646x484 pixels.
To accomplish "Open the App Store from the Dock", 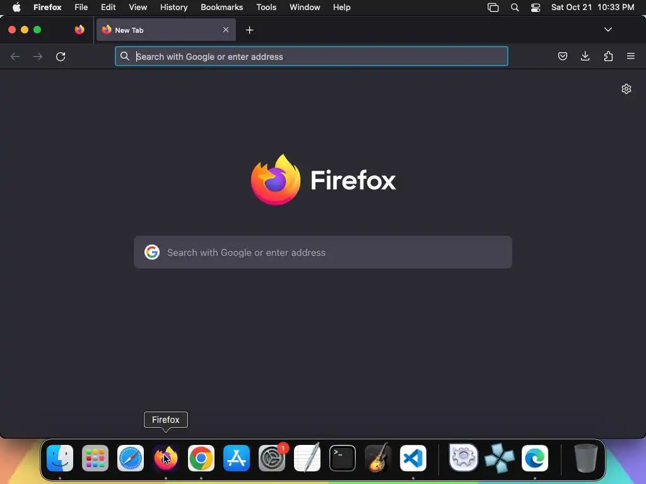I will [x=237, y=458].
